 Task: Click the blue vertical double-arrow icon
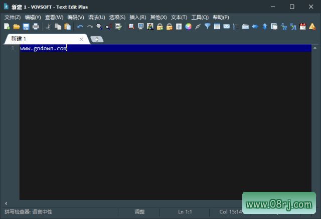point(265,27)
